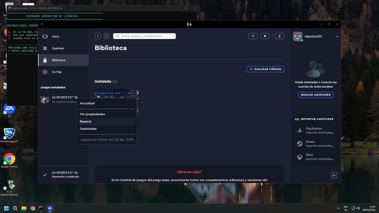Open the taskbar clock and date
The image size is (379, 213).
pyautogui.click(x=369, y=208)
